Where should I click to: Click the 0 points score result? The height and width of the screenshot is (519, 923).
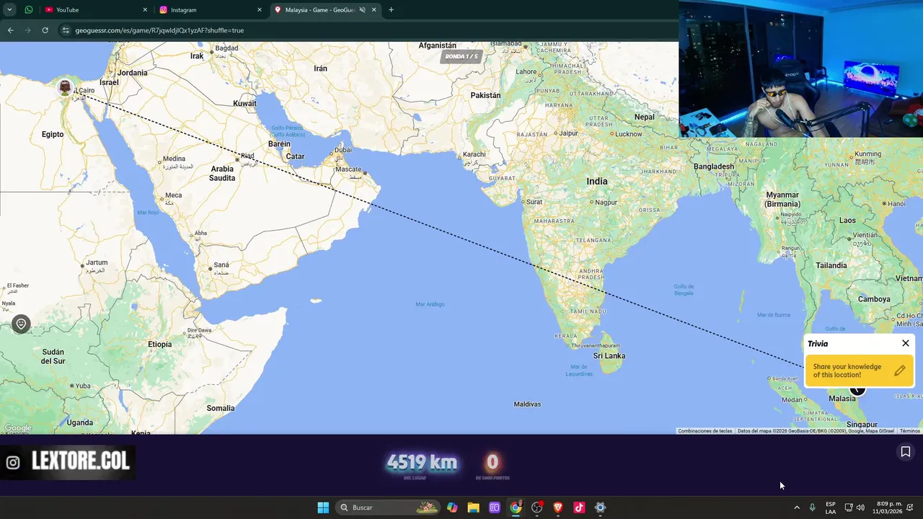click(493, 462)
